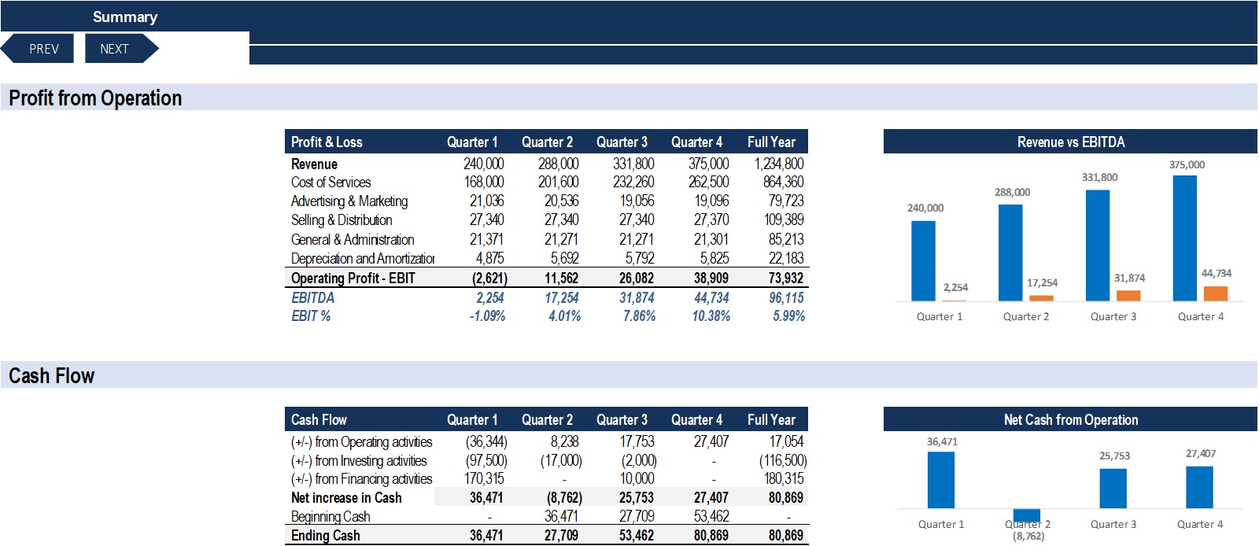The height and width of the screenshot is (546, 1259).
Task: Click the Quarter 4 blue revenue bar
Action: coord(1184,238)
